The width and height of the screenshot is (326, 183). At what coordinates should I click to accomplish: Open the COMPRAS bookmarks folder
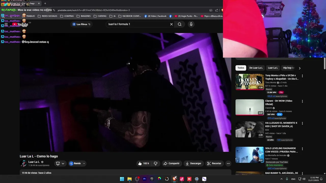click(67, 16)
